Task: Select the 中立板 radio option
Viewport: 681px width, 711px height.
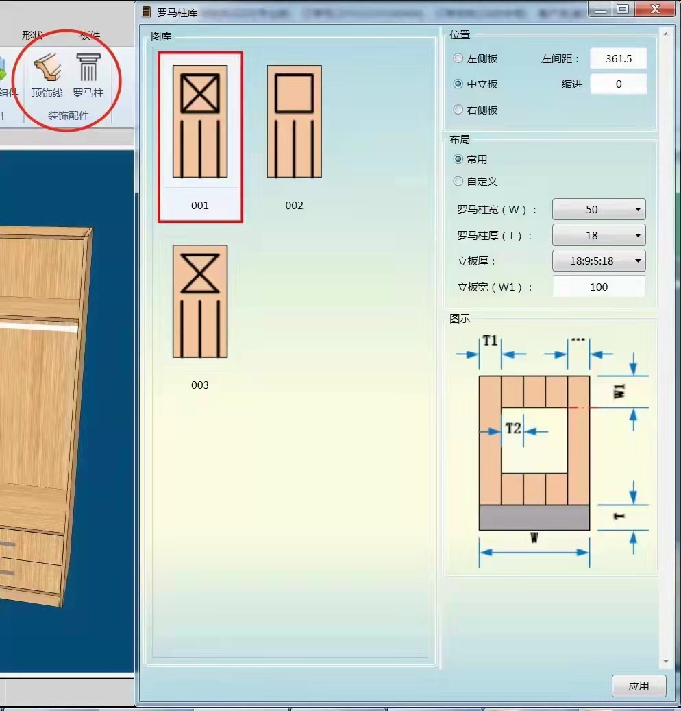Action: click(458, 84)
